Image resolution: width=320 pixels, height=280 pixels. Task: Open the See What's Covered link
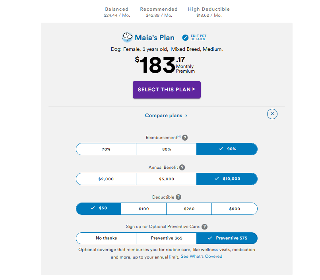point(202,257)
